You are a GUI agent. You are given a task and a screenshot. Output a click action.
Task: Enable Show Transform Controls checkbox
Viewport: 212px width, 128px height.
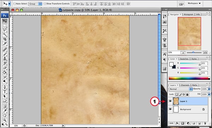45,4
